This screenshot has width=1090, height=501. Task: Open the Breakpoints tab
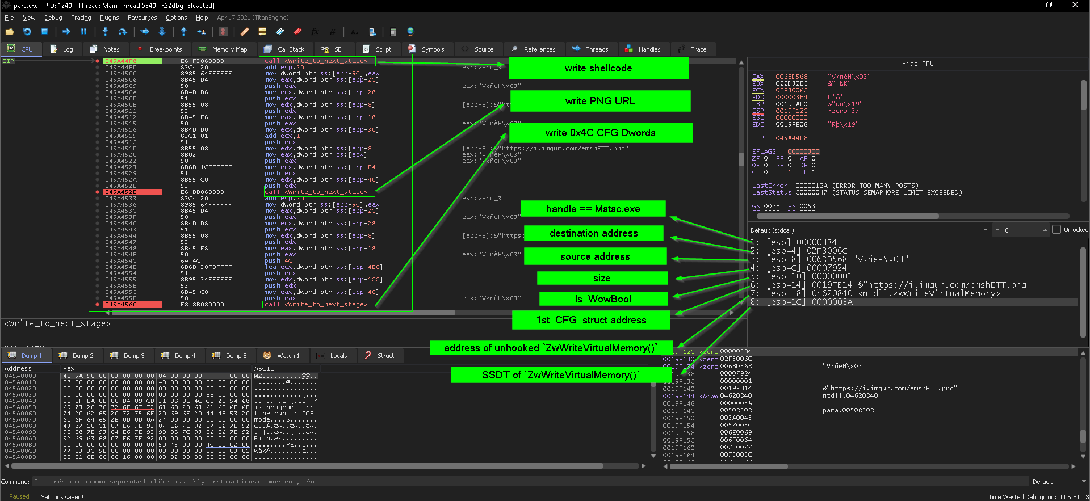point(160,49)
